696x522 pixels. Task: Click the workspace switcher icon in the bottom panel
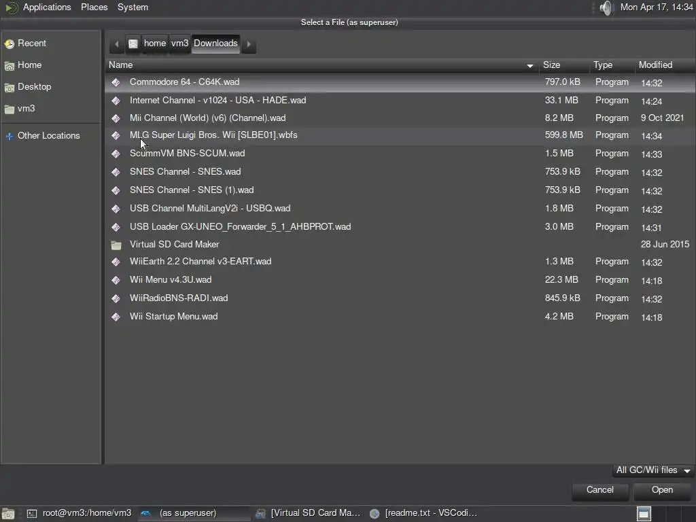[x=644, y=514]
